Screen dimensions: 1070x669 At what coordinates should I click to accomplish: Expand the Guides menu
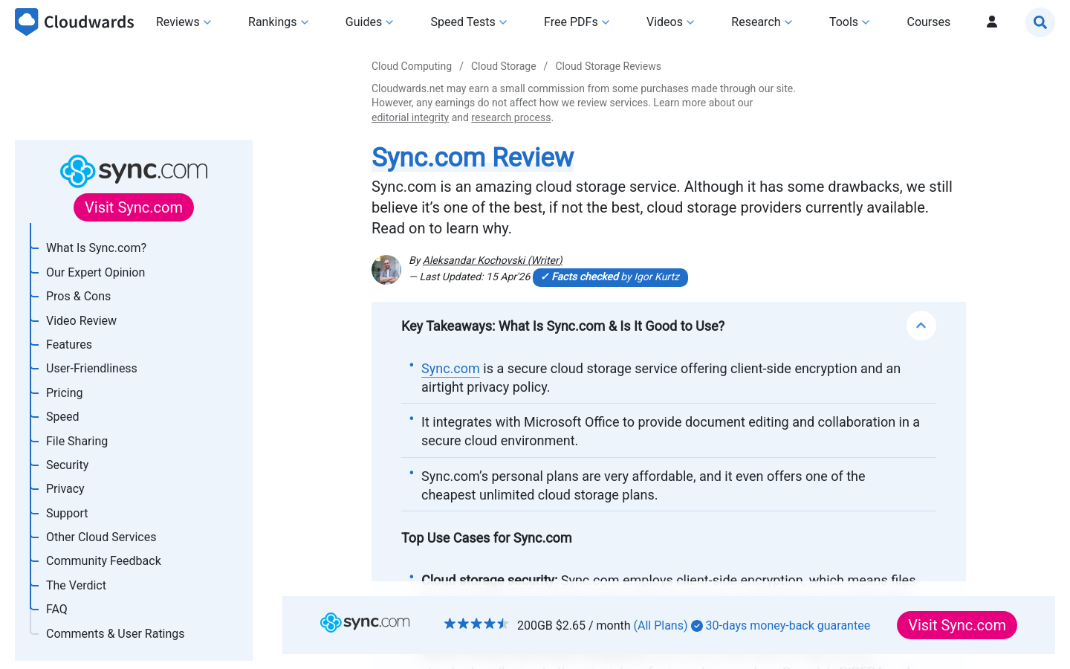[x=369, y=22]
